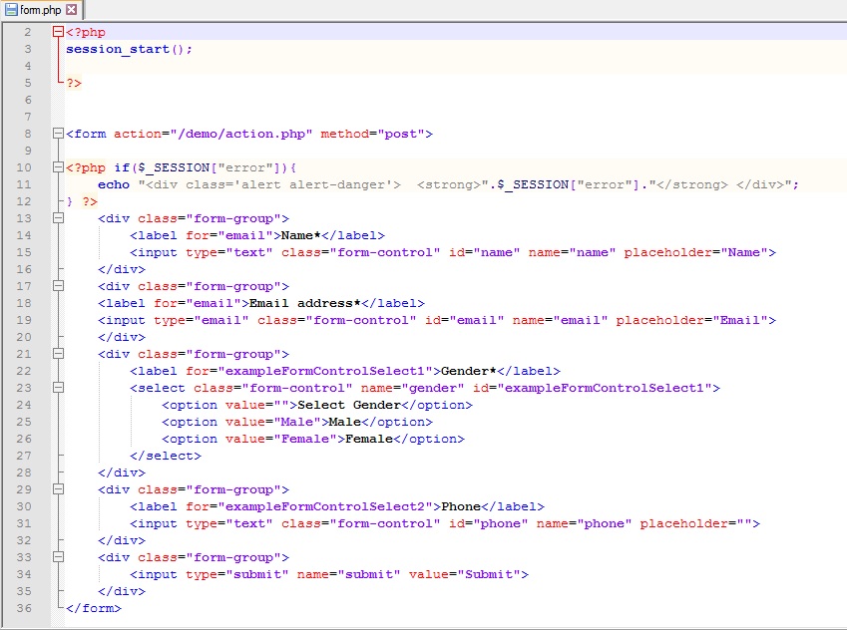The image size is (847, 630).
Task: Collapse the Email form-group fold at line 17
Action: coord(58,286)
